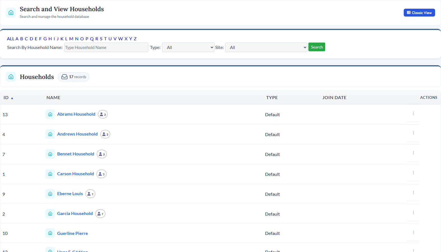441x252 pixels.
Task: Focus the Household Name search field
Action: (106, 47)
